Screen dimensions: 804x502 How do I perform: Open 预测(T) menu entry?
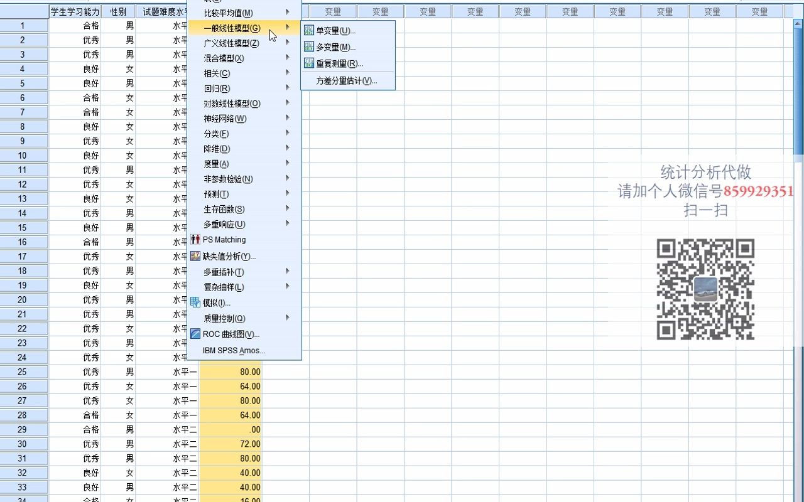coord(244,194)
